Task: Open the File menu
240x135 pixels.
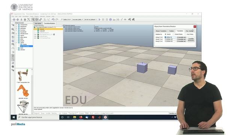Action: click(13, 16)
